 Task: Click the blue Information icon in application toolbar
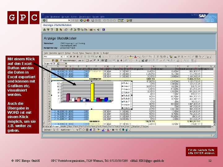(x=103, y=30)
